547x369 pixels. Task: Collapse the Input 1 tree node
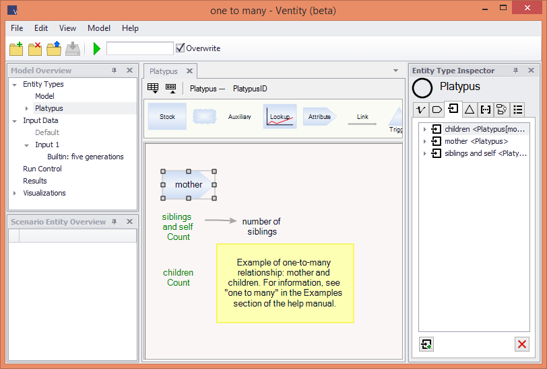[x=26, y=145]
